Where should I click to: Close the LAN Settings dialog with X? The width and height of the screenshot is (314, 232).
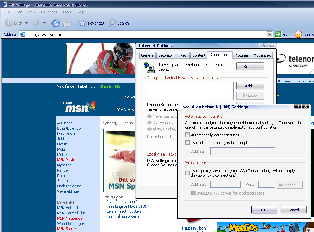click(x=306, y=107)
